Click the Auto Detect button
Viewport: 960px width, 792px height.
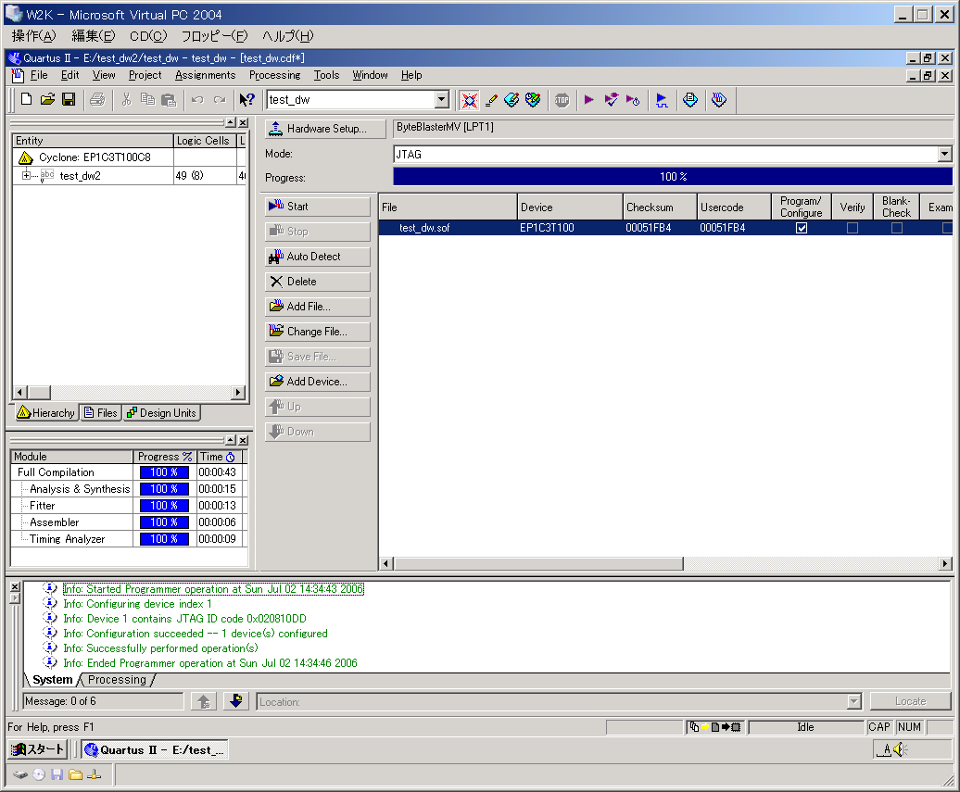point(317,257)
